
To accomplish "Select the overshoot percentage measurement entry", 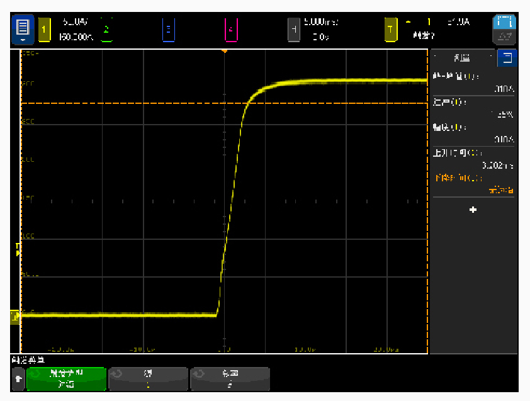I will pyautogui.click(x=473, y=108).
